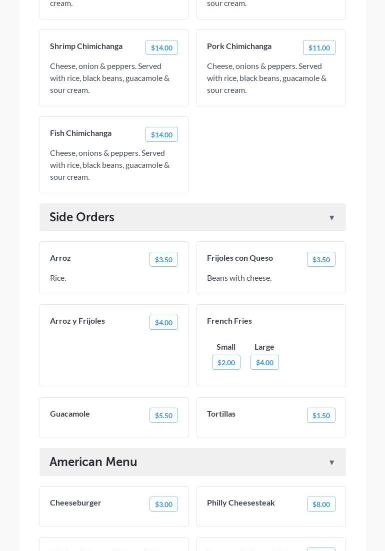This screenshot has width=385, height=551.
Task: Select the Large French Fries $4.00 option
Action: pos(264,363)
